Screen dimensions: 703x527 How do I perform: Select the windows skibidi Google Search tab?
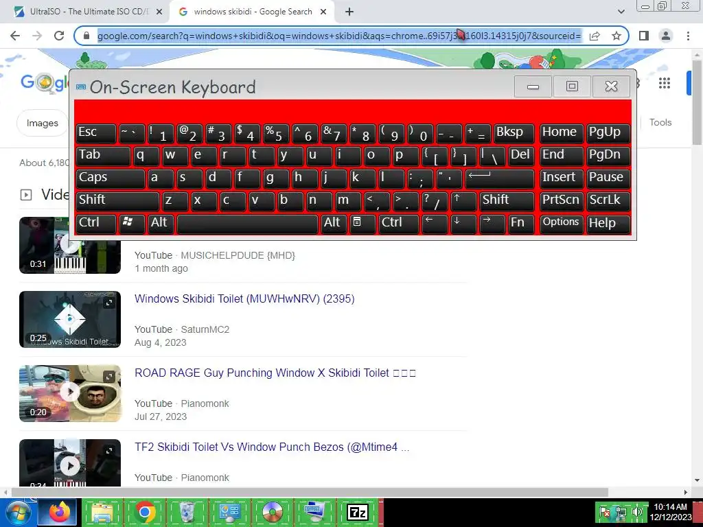(x=253, y=12)
